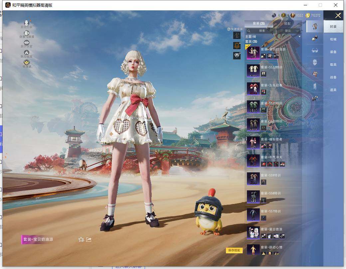Click the first component icon of 宝贝奶油派 set
The width and height of the screenshot is (346, 269).
point(264,56)
